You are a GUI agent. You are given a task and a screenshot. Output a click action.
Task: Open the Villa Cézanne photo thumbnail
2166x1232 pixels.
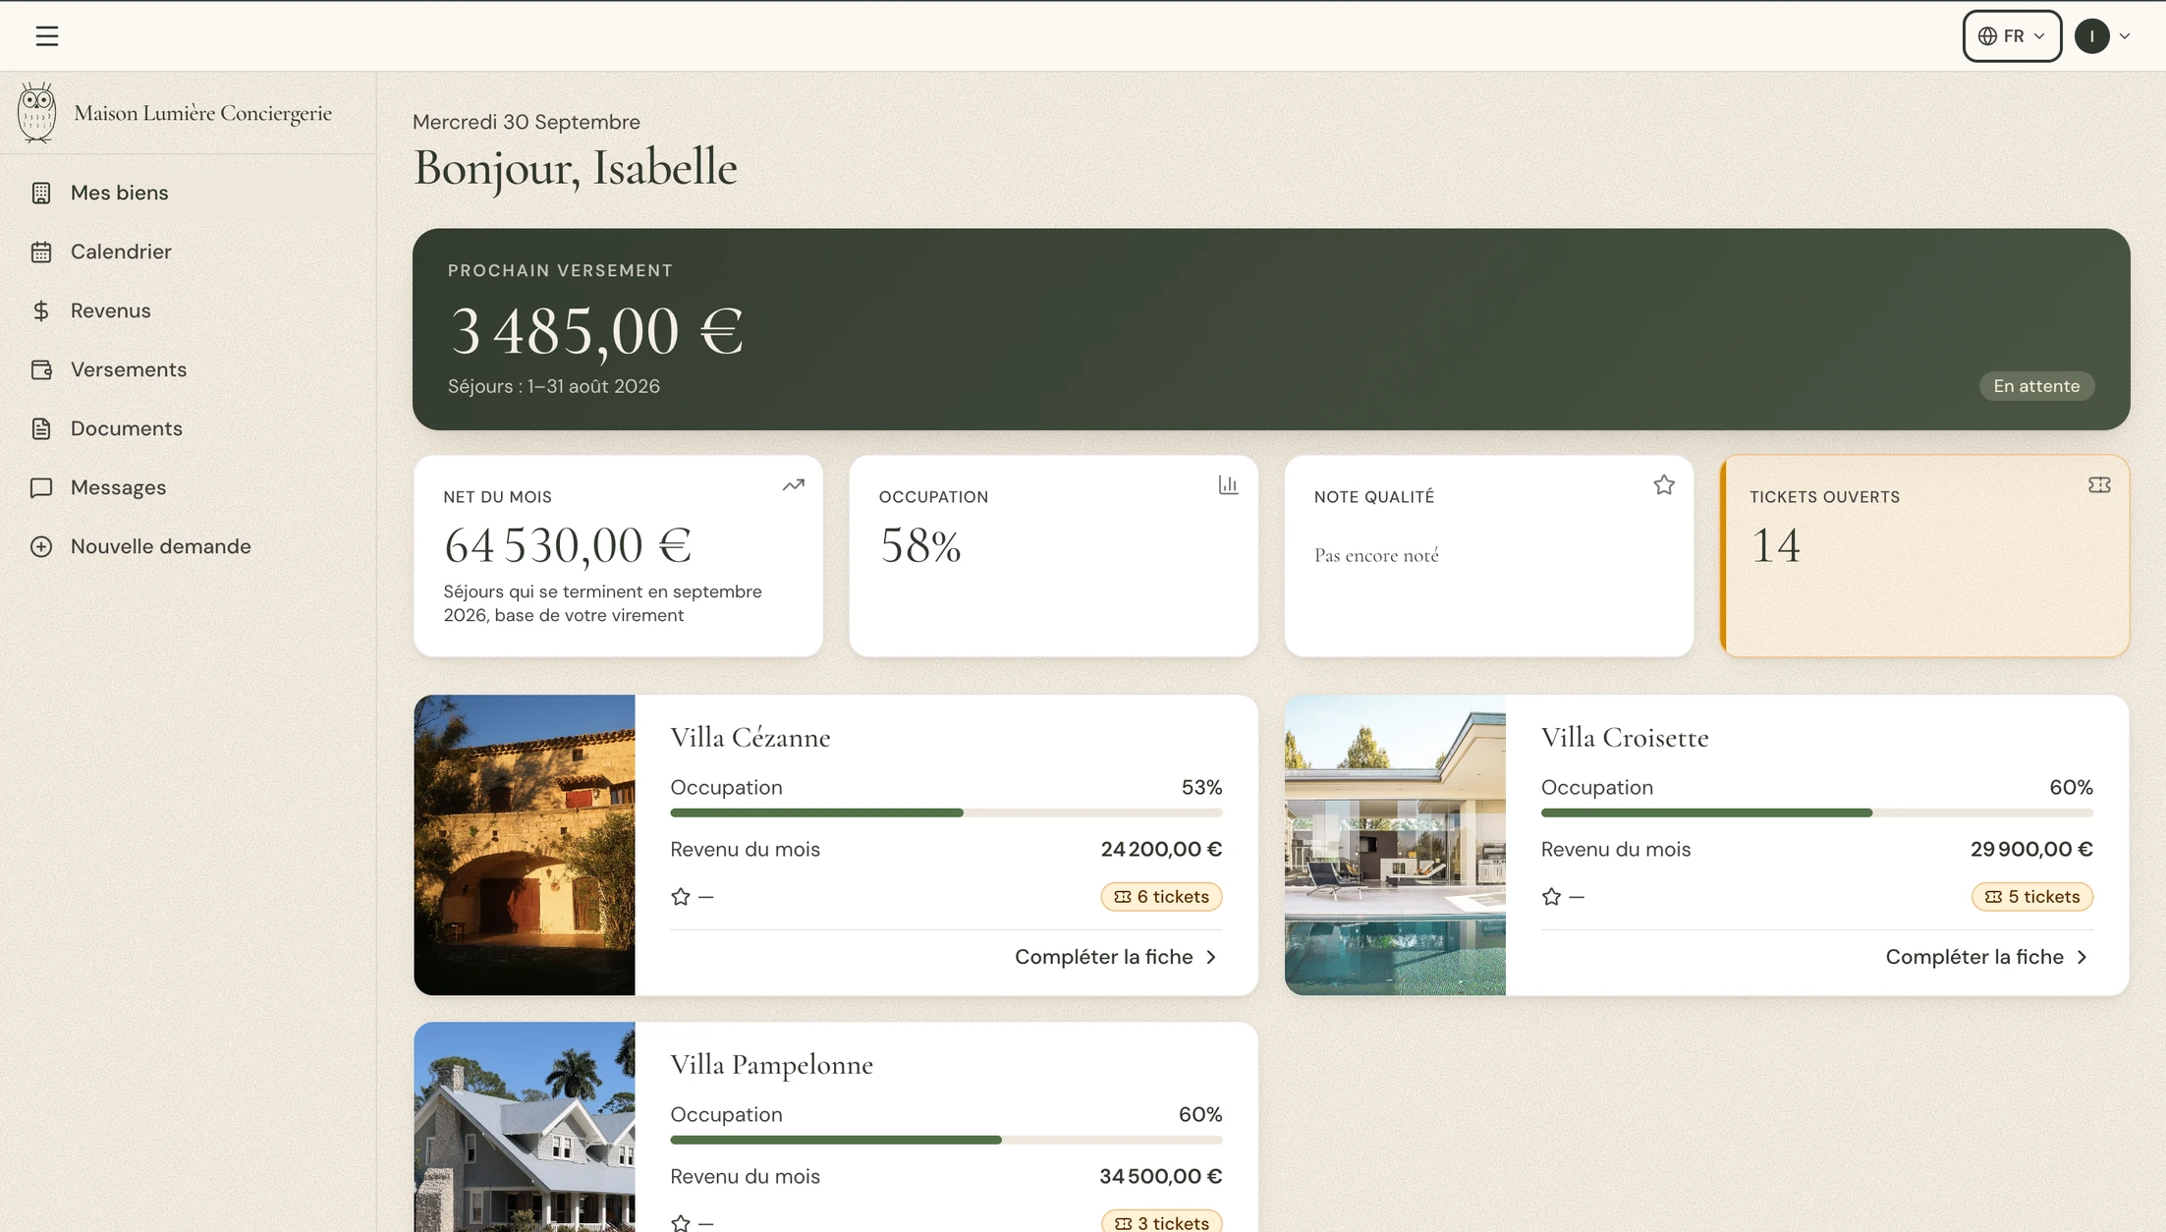tap(525, 845)
